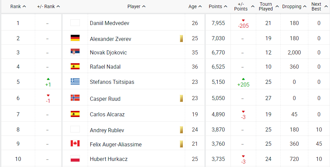Click the German flag beside Alexander Zverev
330x167 pixels.
75,38
